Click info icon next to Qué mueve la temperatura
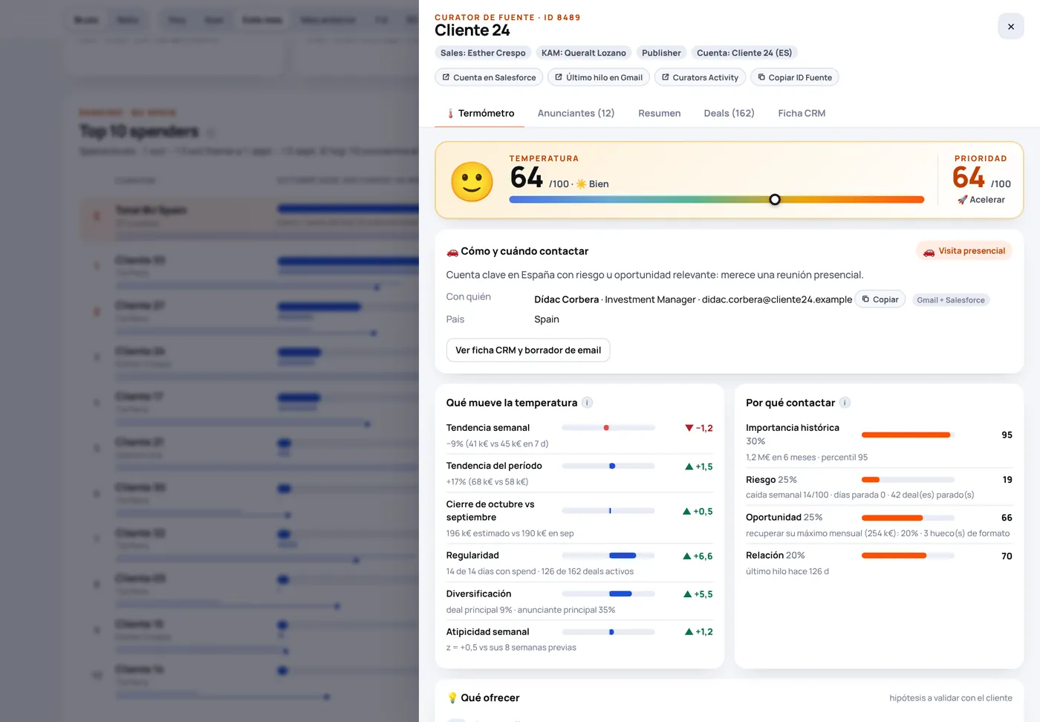This screenshot has height=722, width=1040. tap(587, 403)
